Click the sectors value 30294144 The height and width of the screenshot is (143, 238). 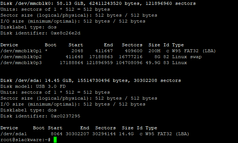point(104,134)
